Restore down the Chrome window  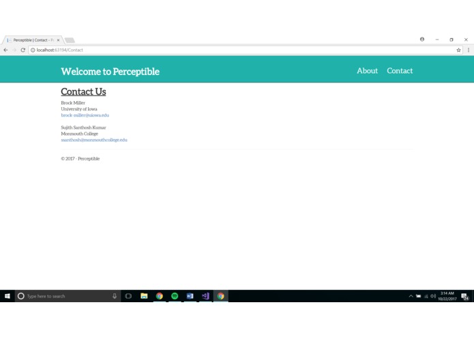click(451, 40)
